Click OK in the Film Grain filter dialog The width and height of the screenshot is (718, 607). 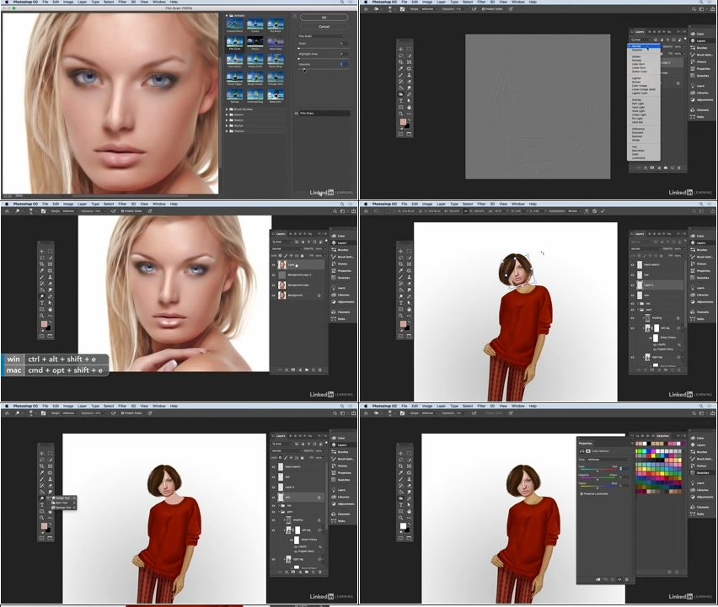pyautogui.click(x=323, y=17)
